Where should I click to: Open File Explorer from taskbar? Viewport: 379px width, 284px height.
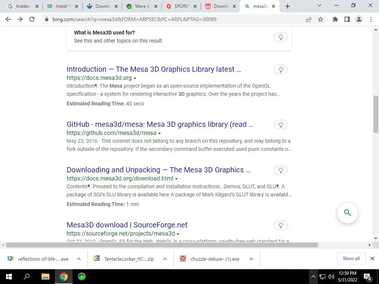coord(45,277)
